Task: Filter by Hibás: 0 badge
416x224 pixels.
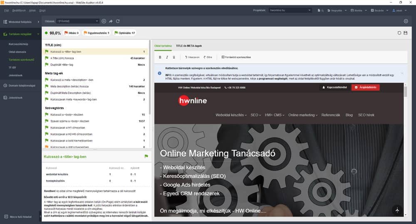Action: coord(72,33)
